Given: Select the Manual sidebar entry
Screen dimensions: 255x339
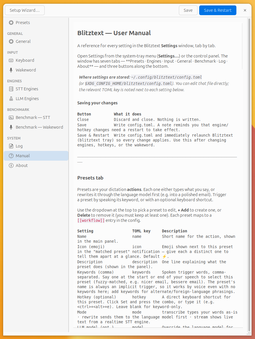Looking at the screenshot, I should 36,156.
